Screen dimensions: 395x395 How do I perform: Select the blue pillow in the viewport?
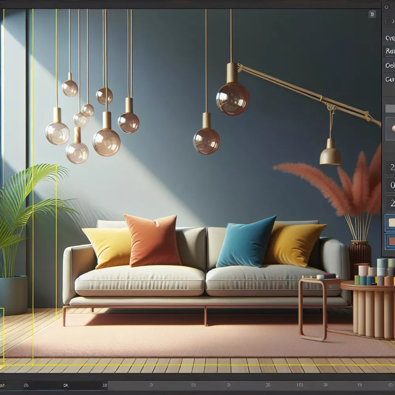[x=246, y=242]
